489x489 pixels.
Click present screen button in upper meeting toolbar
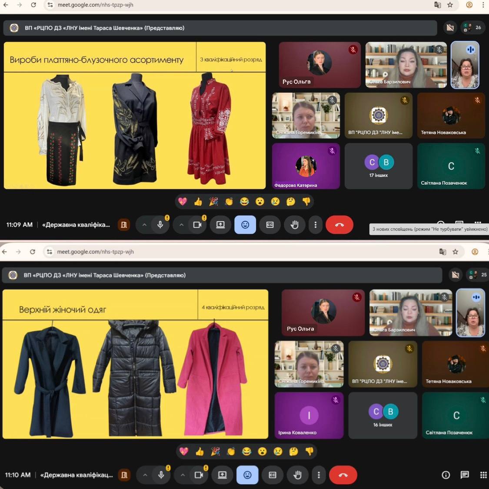220,225
